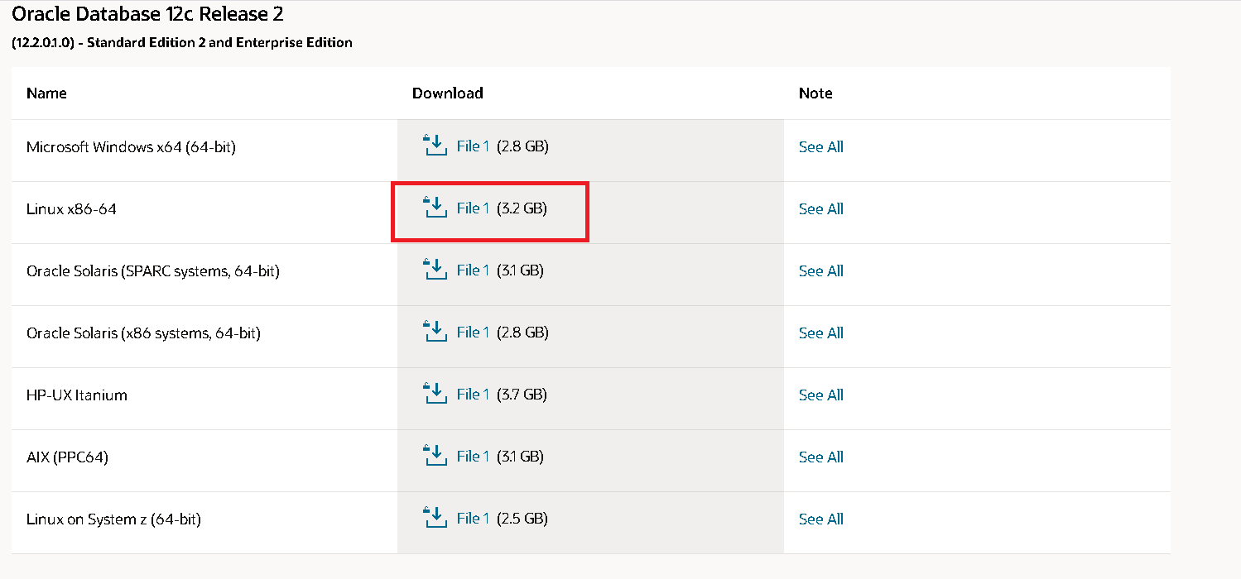Download File 1 for Oracle Solaris SPARC
Screen dimensions: 1241x579
473,270
